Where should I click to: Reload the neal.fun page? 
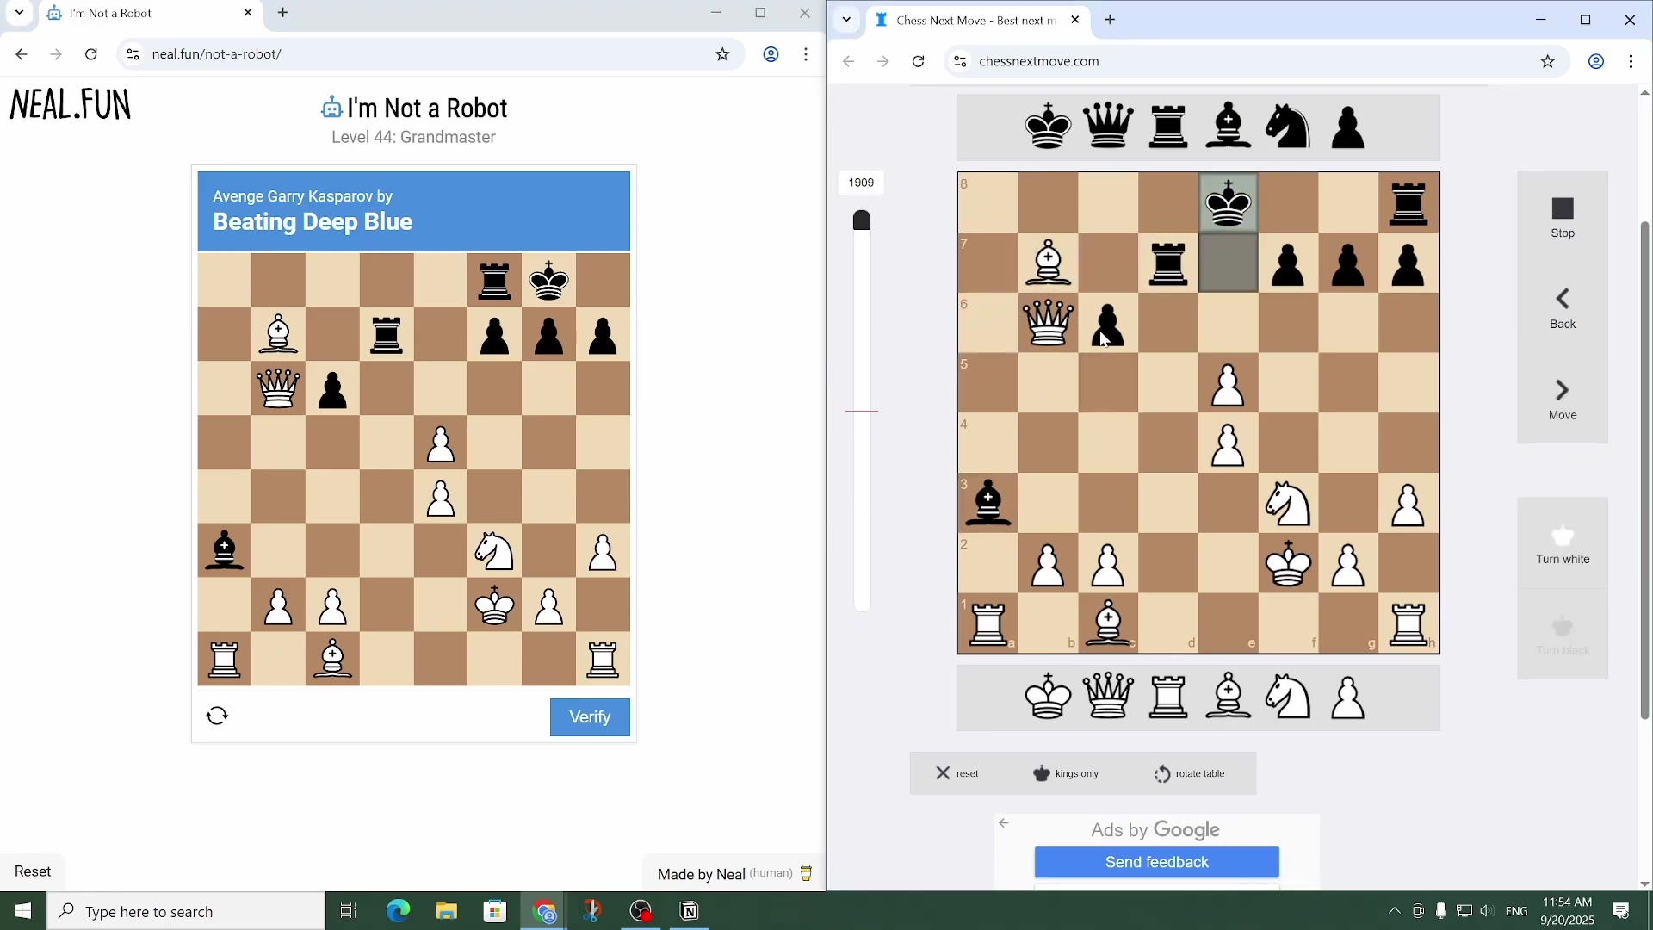coord(91,54)
